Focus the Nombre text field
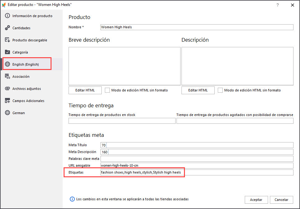 point(197,27)
